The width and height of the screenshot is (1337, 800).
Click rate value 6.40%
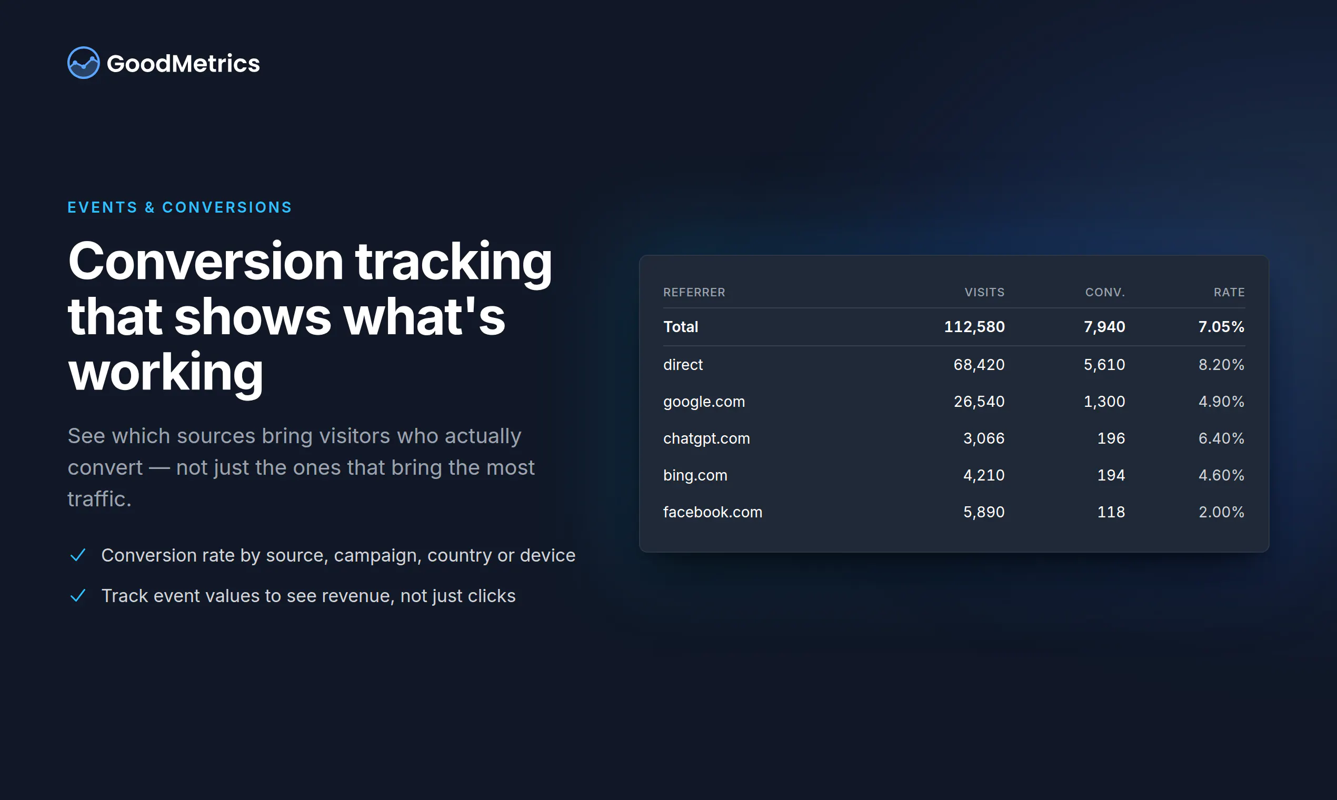coord(1221,438)
